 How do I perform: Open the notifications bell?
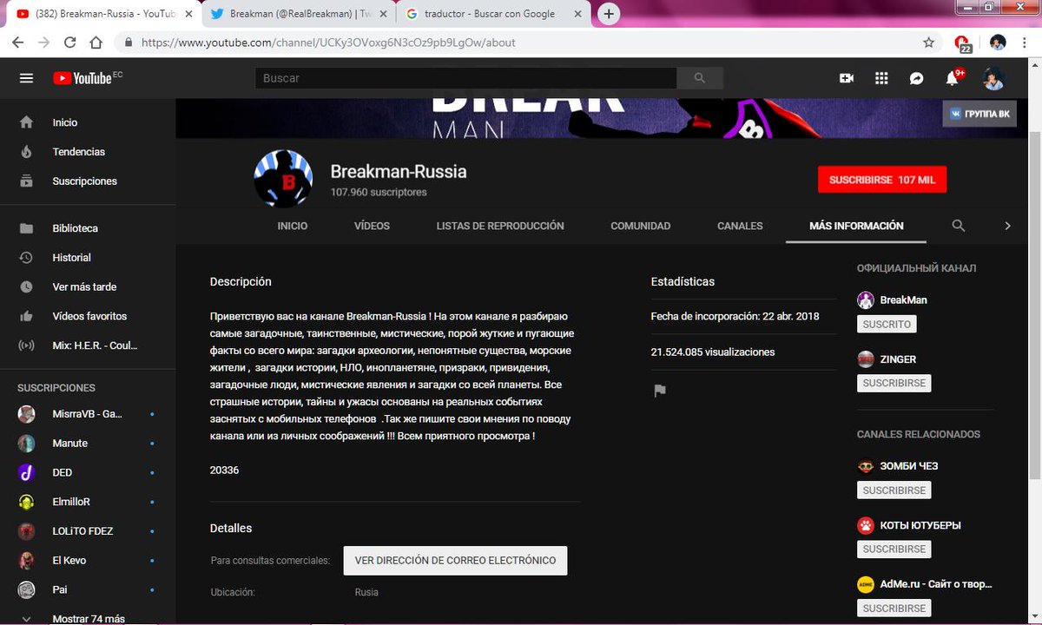click(953, 78)
